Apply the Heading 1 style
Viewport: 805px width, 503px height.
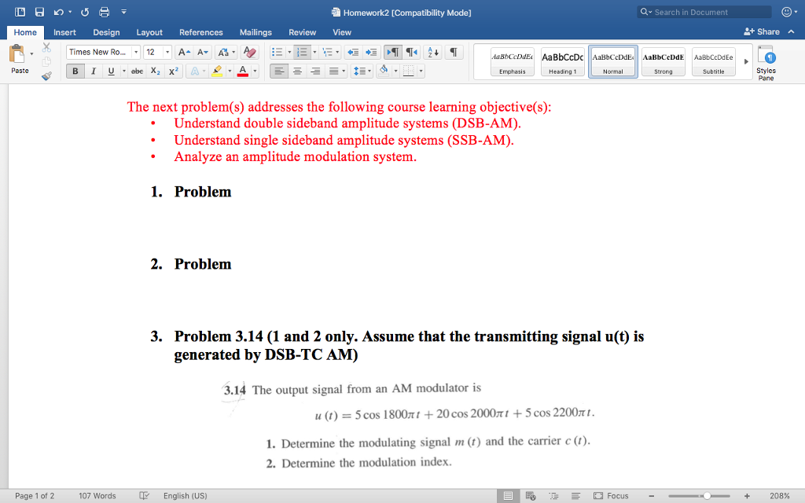(x=562, y=61)
